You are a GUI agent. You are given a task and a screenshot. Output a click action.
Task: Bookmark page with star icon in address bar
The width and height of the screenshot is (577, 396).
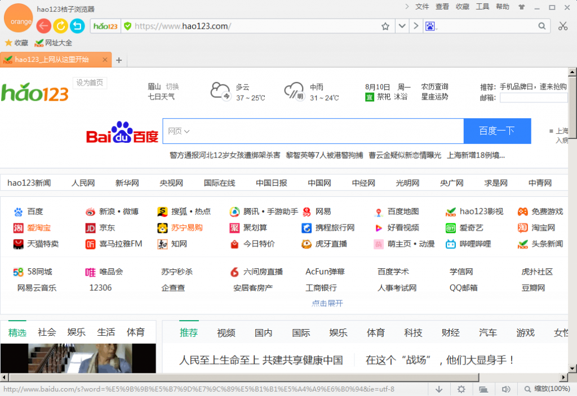[x=385, y=26]
